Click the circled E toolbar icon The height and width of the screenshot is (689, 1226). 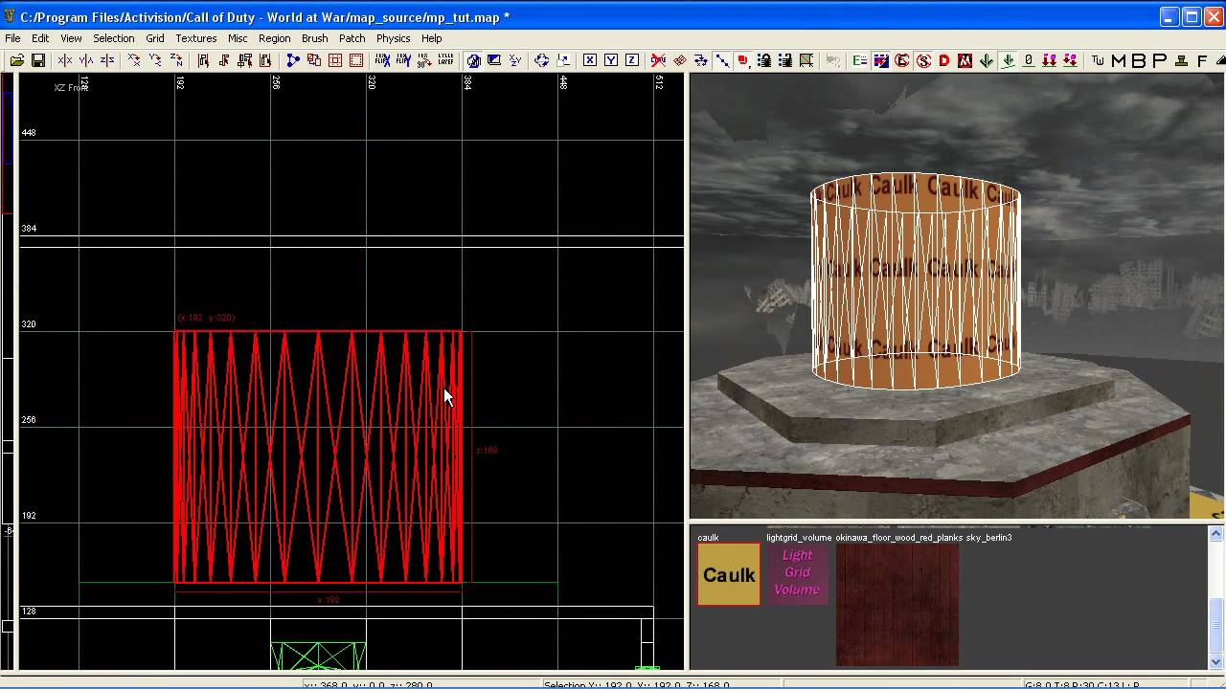tap(902, 60)
